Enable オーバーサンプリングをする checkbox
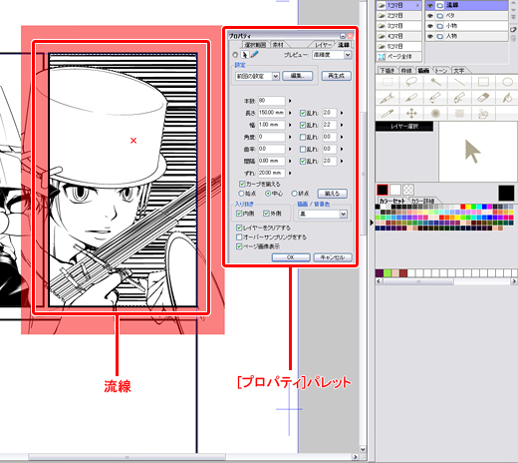This screenshot has width=518, height=463. [x=239, y=237]
